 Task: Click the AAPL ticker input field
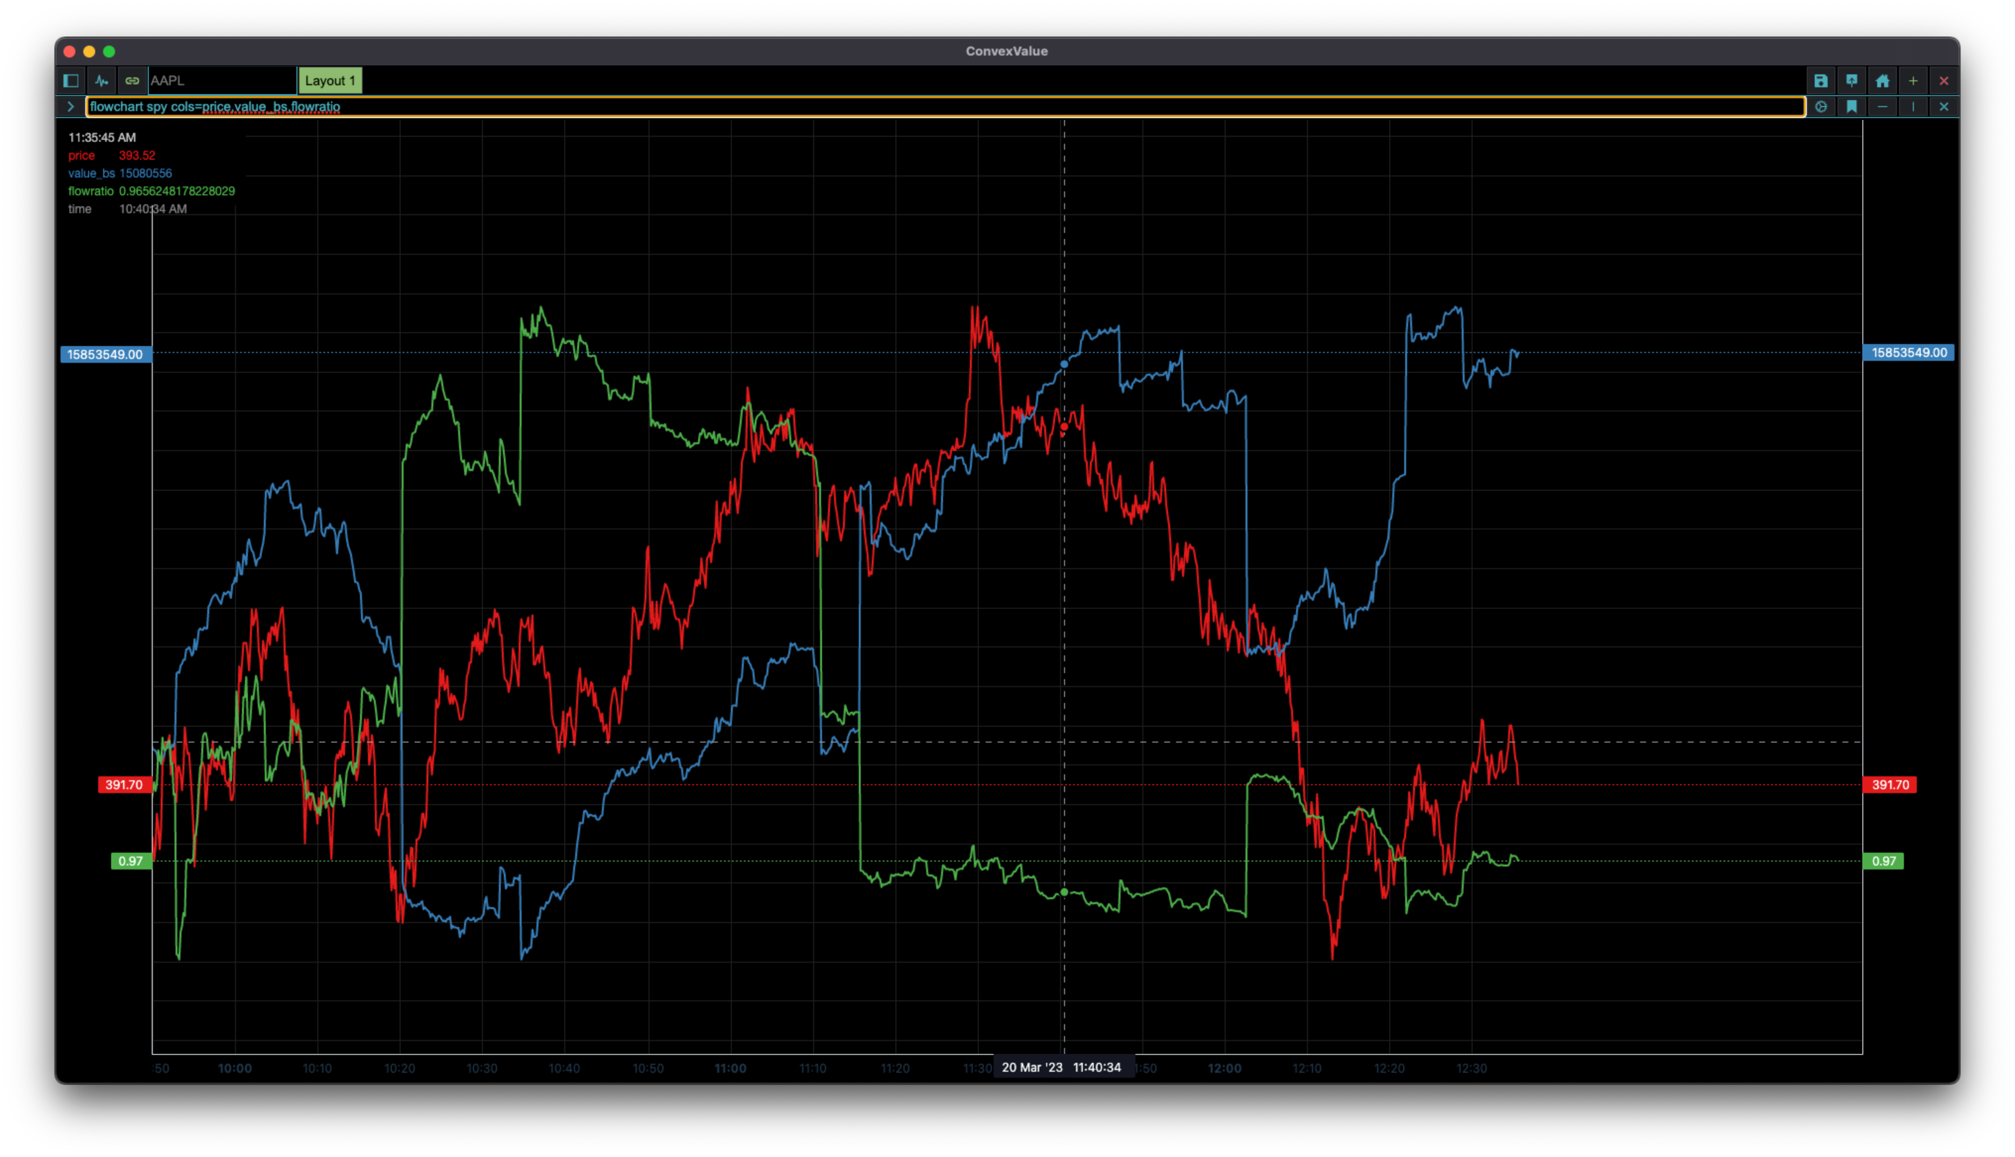pyautogui.click(x=222, y=80)
